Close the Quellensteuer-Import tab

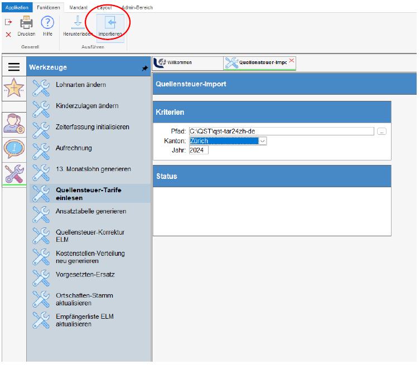click(x=291, y=60)
